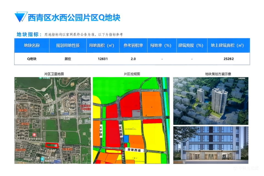
Task: Select the 12631 area value
Action: (x=103, y=59)
